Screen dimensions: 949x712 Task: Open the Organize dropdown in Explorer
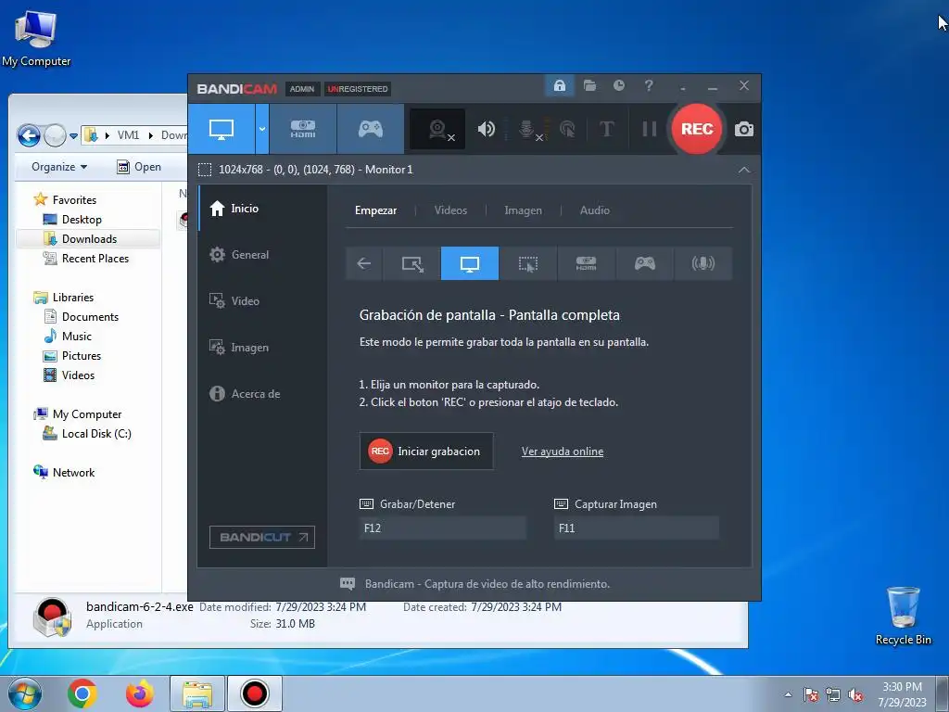(58, 167)
